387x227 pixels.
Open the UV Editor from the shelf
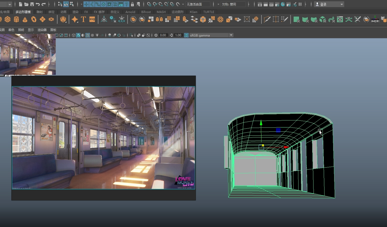pos(340,19)
